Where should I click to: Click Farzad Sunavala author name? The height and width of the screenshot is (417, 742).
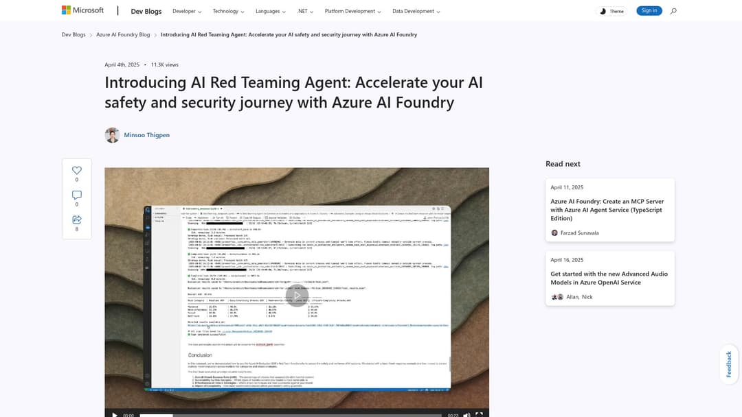580,233
